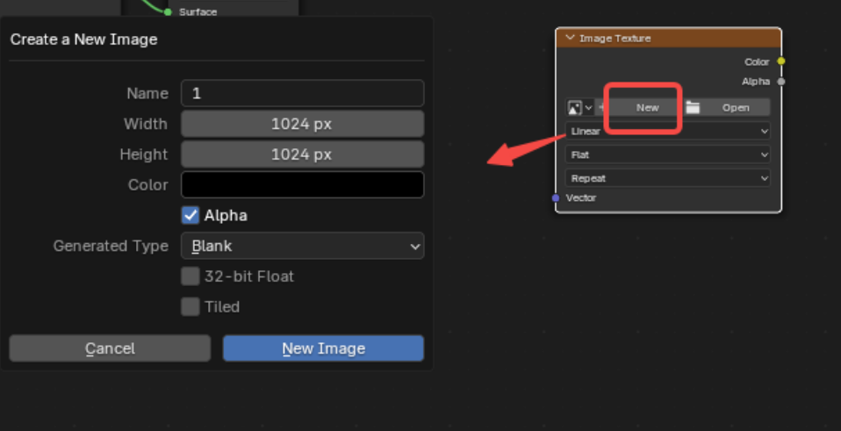Open the Linear interpolation dropdown
The height and width of the screenshot is (431, 841).
pyautogui.click(x=668, y=132)
